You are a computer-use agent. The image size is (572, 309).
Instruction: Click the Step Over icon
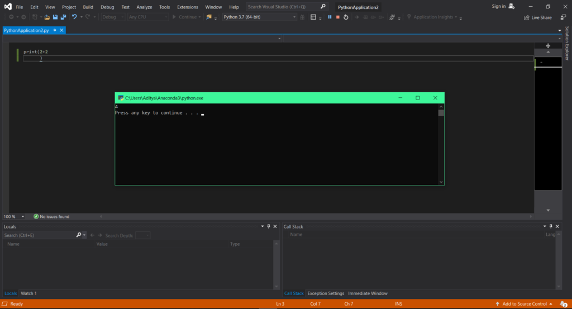pyautogui.click(x=373, y=17)
